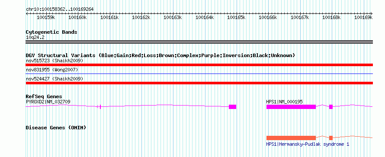The image size is (385, 157).
Task: Open the nsv524427 (Shaikh2009) label
Action: (x=55, y=79)
